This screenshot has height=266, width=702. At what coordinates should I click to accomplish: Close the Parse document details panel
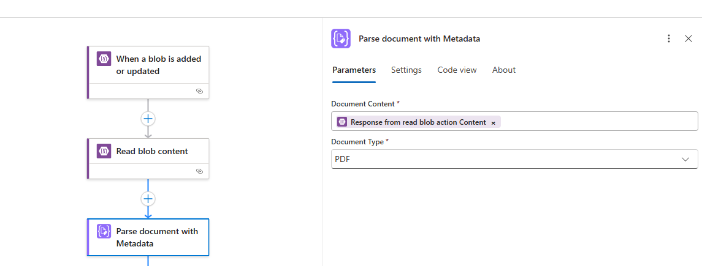click(x=689, y=39)
